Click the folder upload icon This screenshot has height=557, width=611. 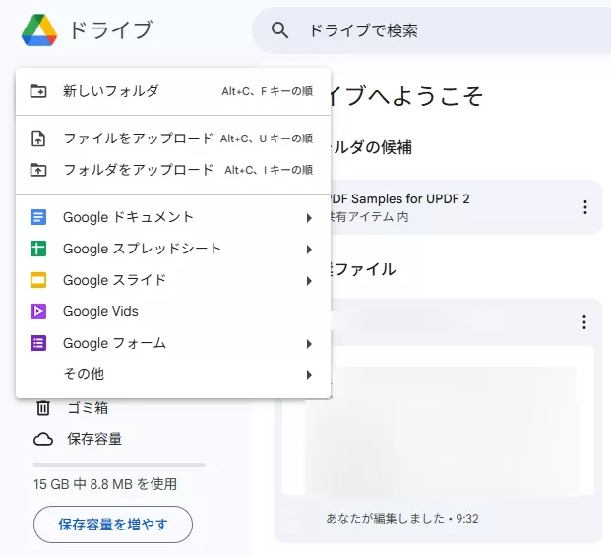[38, 170]
